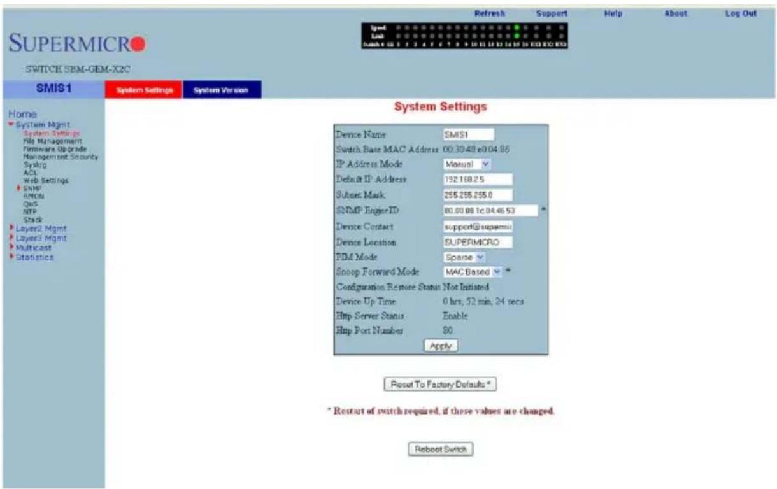Open the Help link

613,13
